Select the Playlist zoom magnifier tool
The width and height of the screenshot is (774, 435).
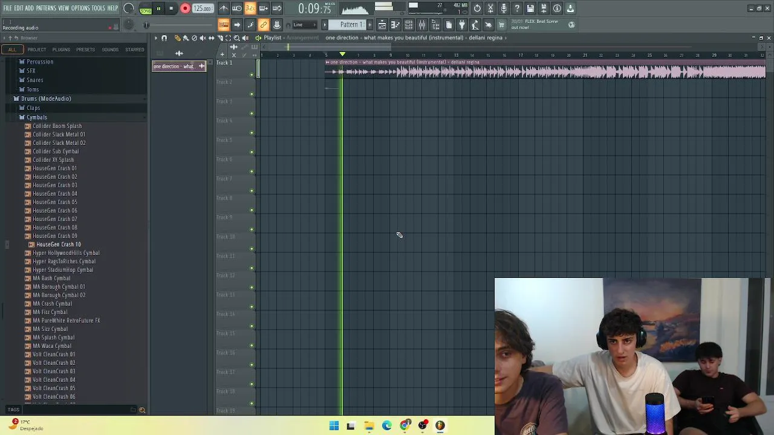[236, 38]
